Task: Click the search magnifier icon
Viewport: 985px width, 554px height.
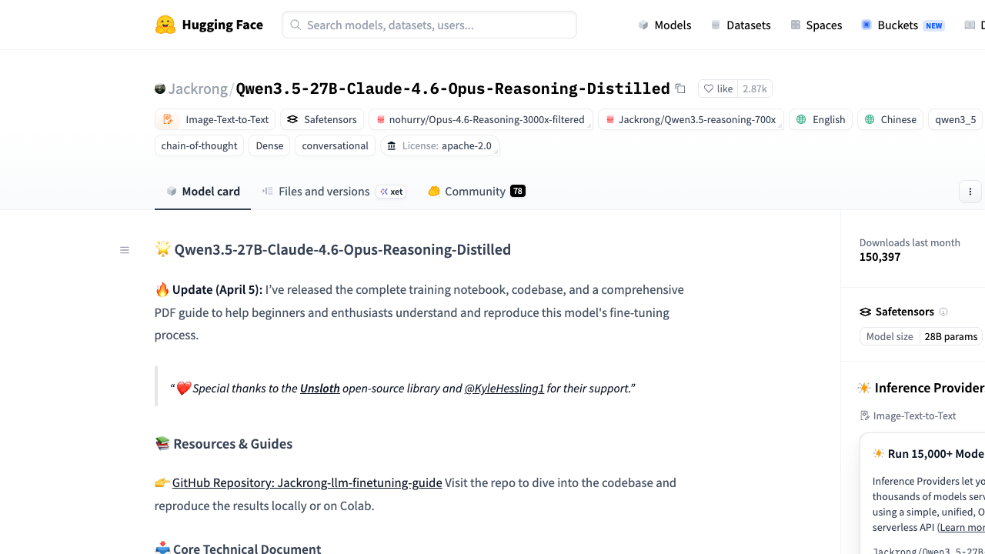Action: tap(295, 25)
